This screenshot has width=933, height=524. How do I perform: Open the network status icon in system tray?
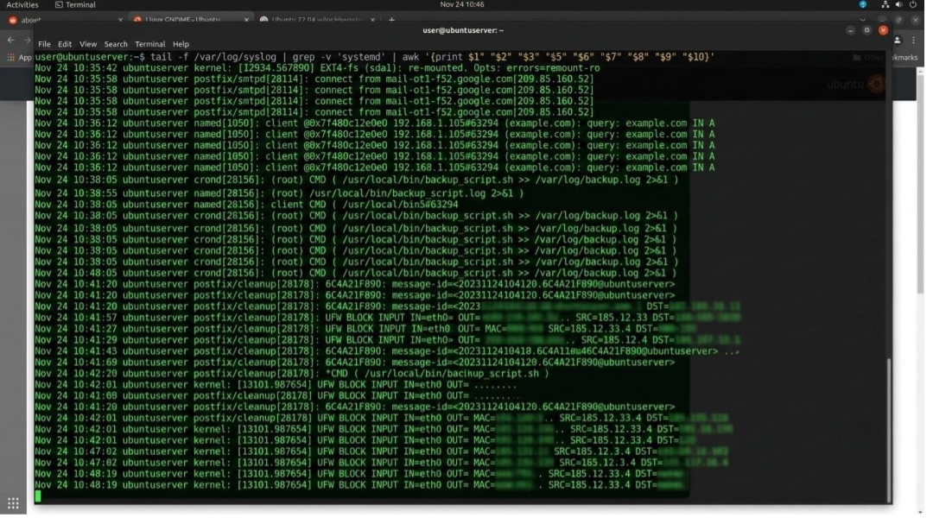coord(885,5)
